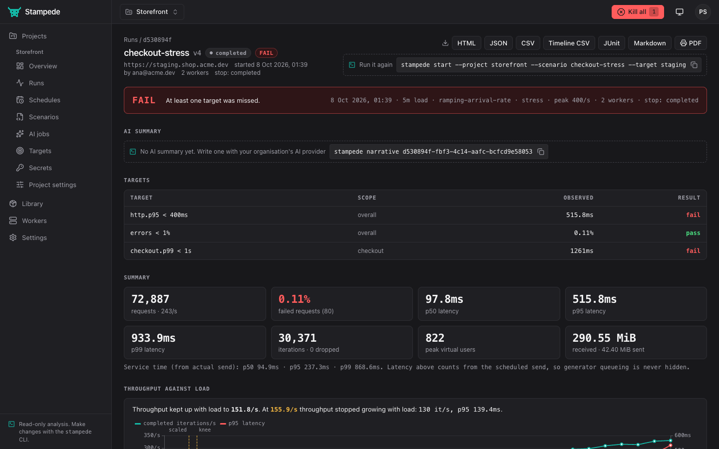Click the completed iterations/s legend entry
This screenshot has width=719, height=449.
pos(175,423)
